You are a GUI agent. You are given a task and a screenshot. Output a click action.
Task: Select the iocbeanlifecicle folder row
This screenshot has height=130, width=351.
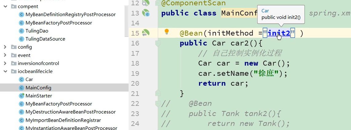pyautogui.click(x=64, y=71)
